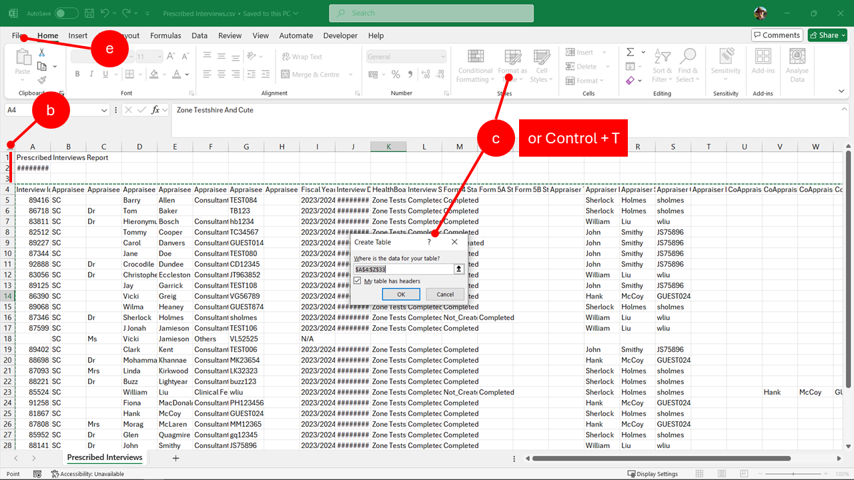854x480 pixels.
Task: Expand the Name Box dropdown
Action: (104, 110)
